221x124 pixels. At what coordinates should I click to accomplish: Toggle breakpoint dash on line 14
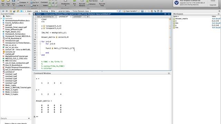[37, 48]
